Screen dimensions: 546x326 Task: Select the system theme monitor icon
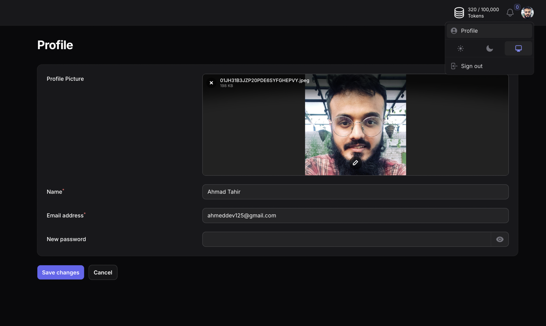[518, 48]
